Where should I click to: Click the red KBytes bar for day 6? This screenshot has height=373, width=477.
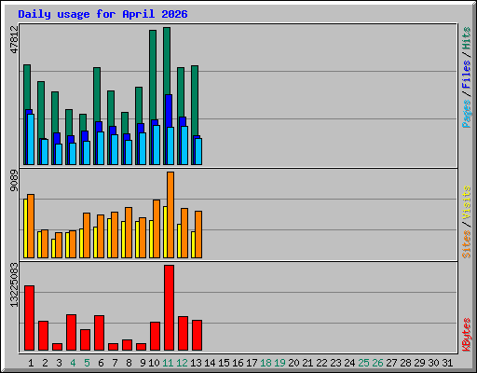pos(99,333)
